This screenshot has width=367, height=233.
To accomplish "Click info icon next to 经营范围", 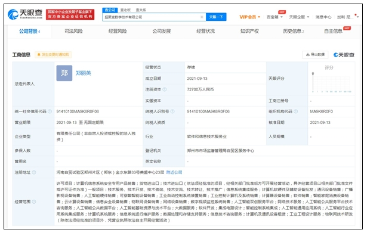I will coord(34,201).
